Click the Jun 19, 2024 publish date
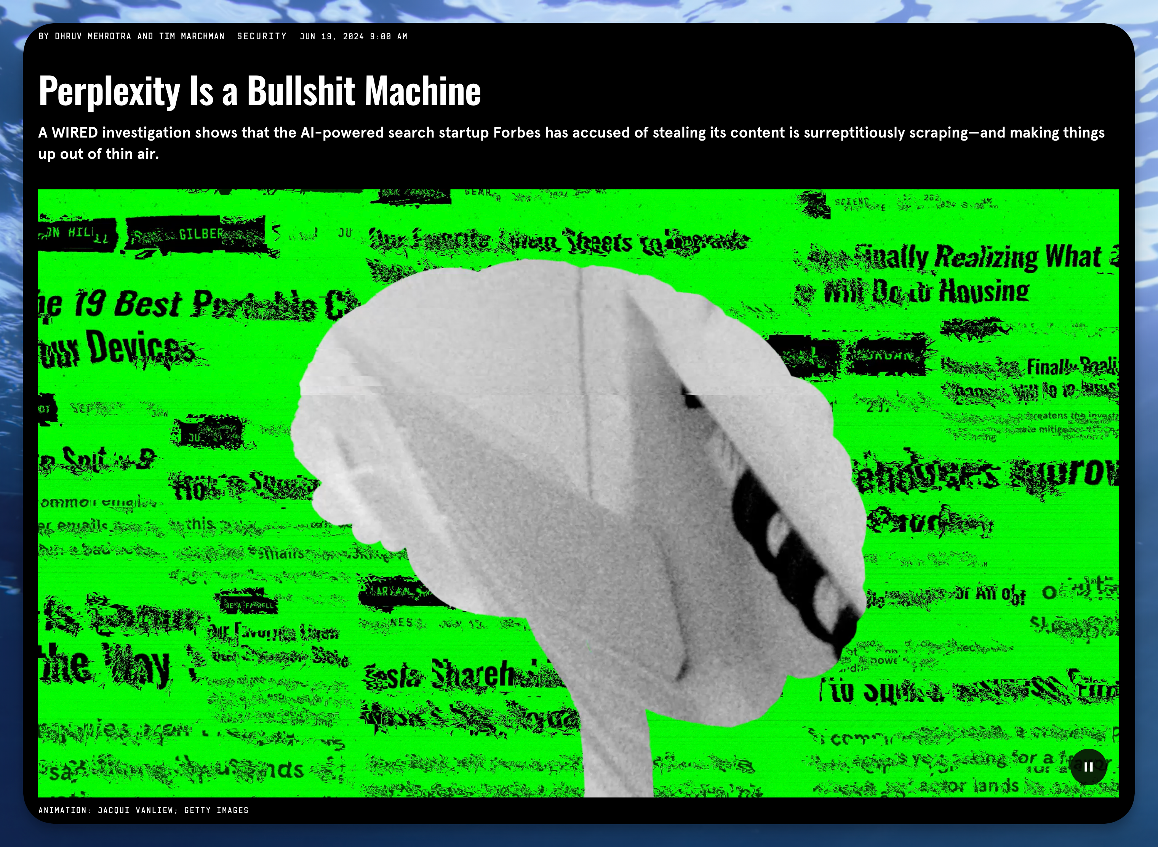1158x847 pixels. coord(354,37)
